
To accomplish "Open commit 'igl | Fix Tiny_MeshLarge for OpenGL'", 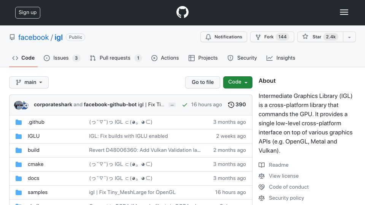I will click(x=132, y=192).
